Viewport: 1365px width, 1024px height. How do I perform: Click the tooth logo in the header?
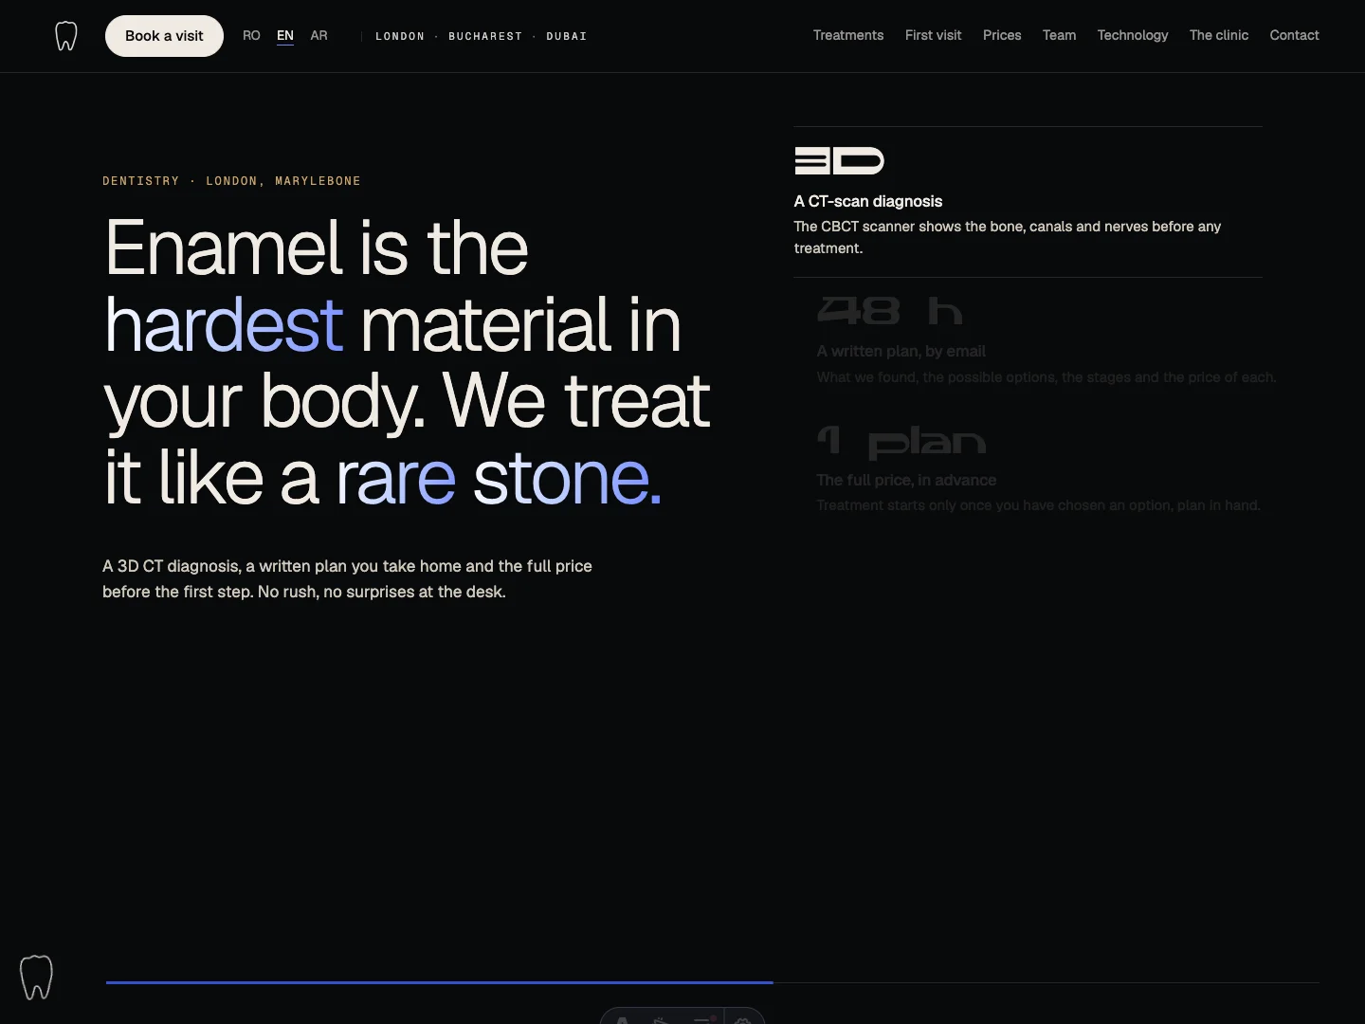click(65, 36)
